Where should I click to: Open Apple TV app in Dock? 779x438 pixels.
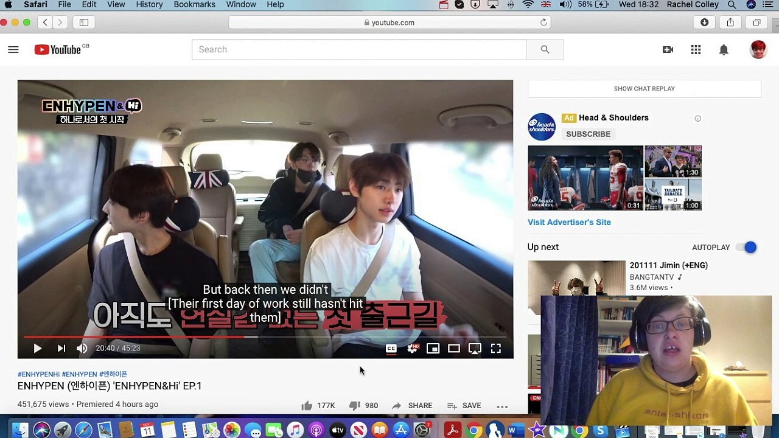[337, 429]
